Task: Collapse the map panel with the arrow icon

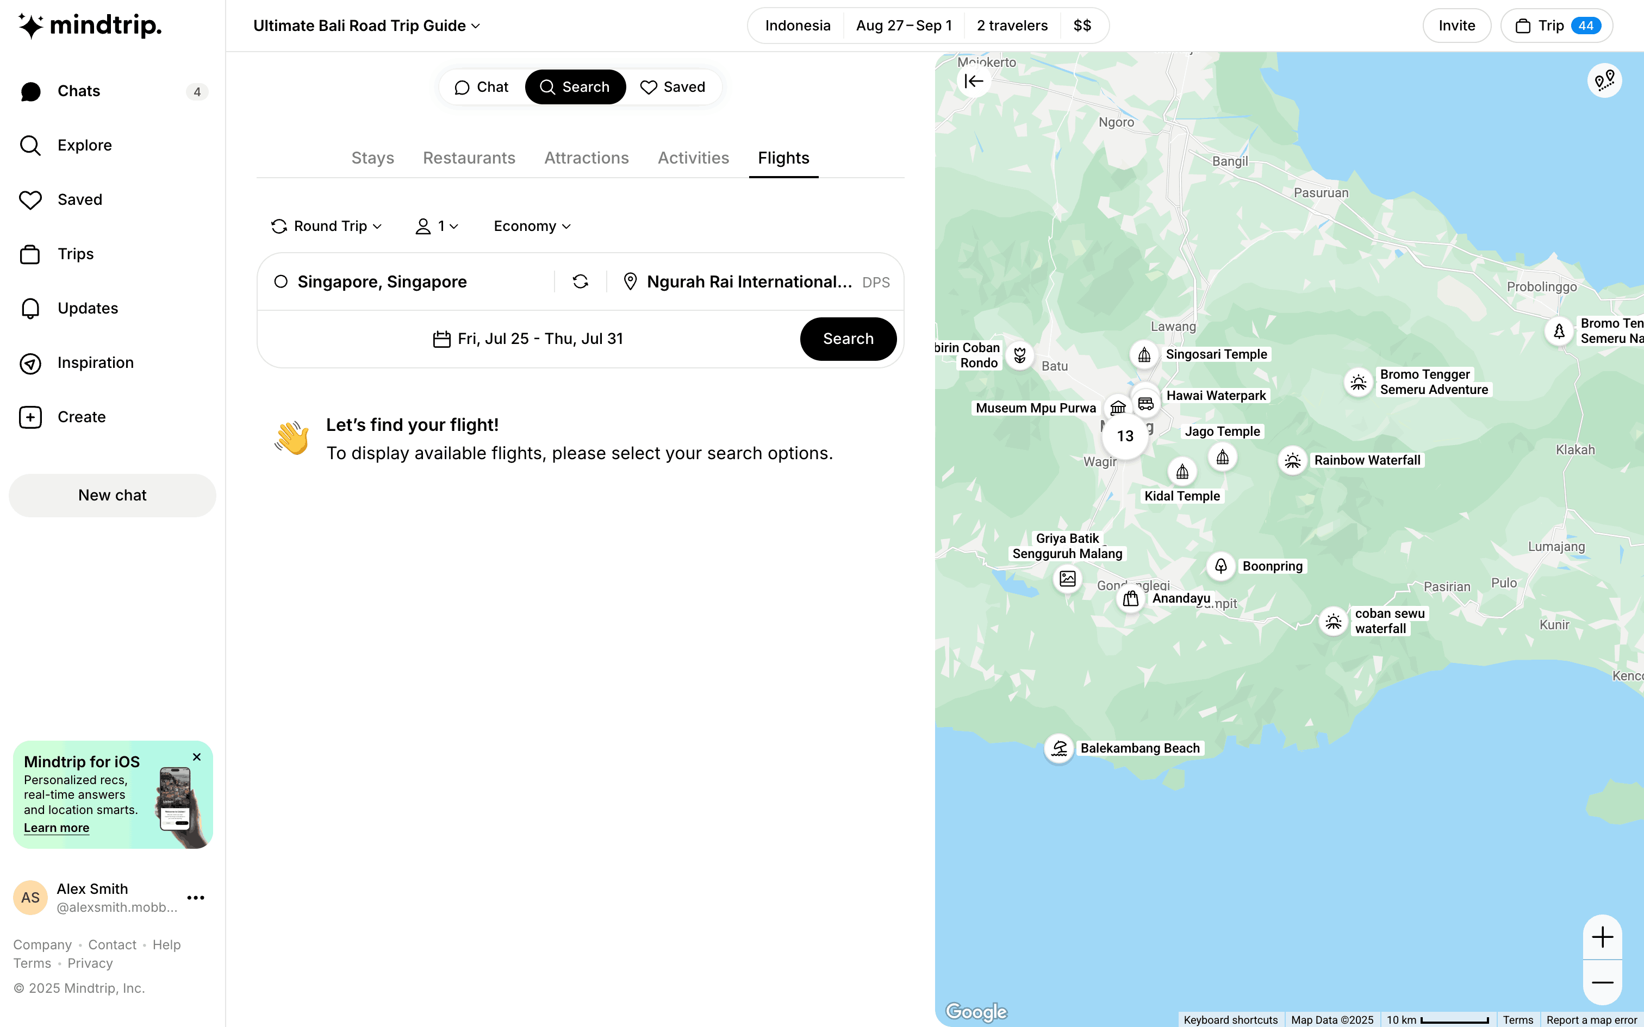Action: [974, 82]
